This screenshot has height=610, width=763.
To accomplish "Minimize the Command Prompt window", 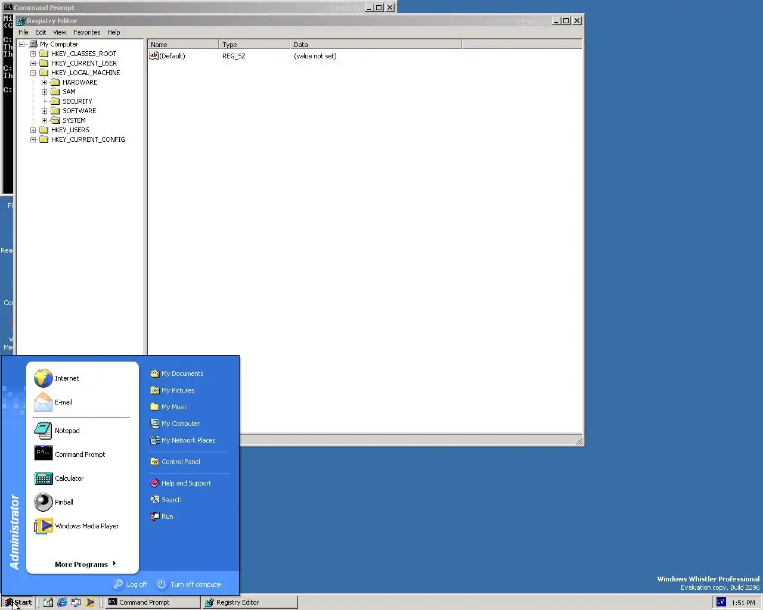I will 369,8.
